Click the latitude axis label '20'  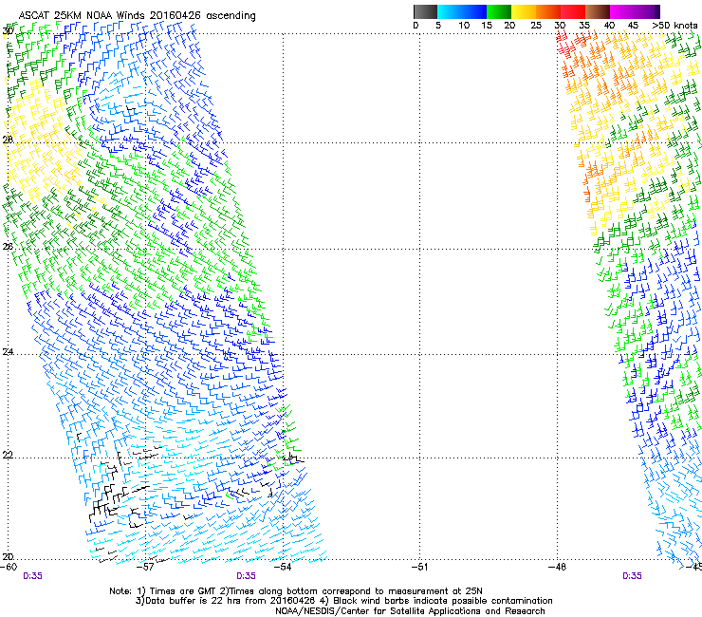point(8,556)
